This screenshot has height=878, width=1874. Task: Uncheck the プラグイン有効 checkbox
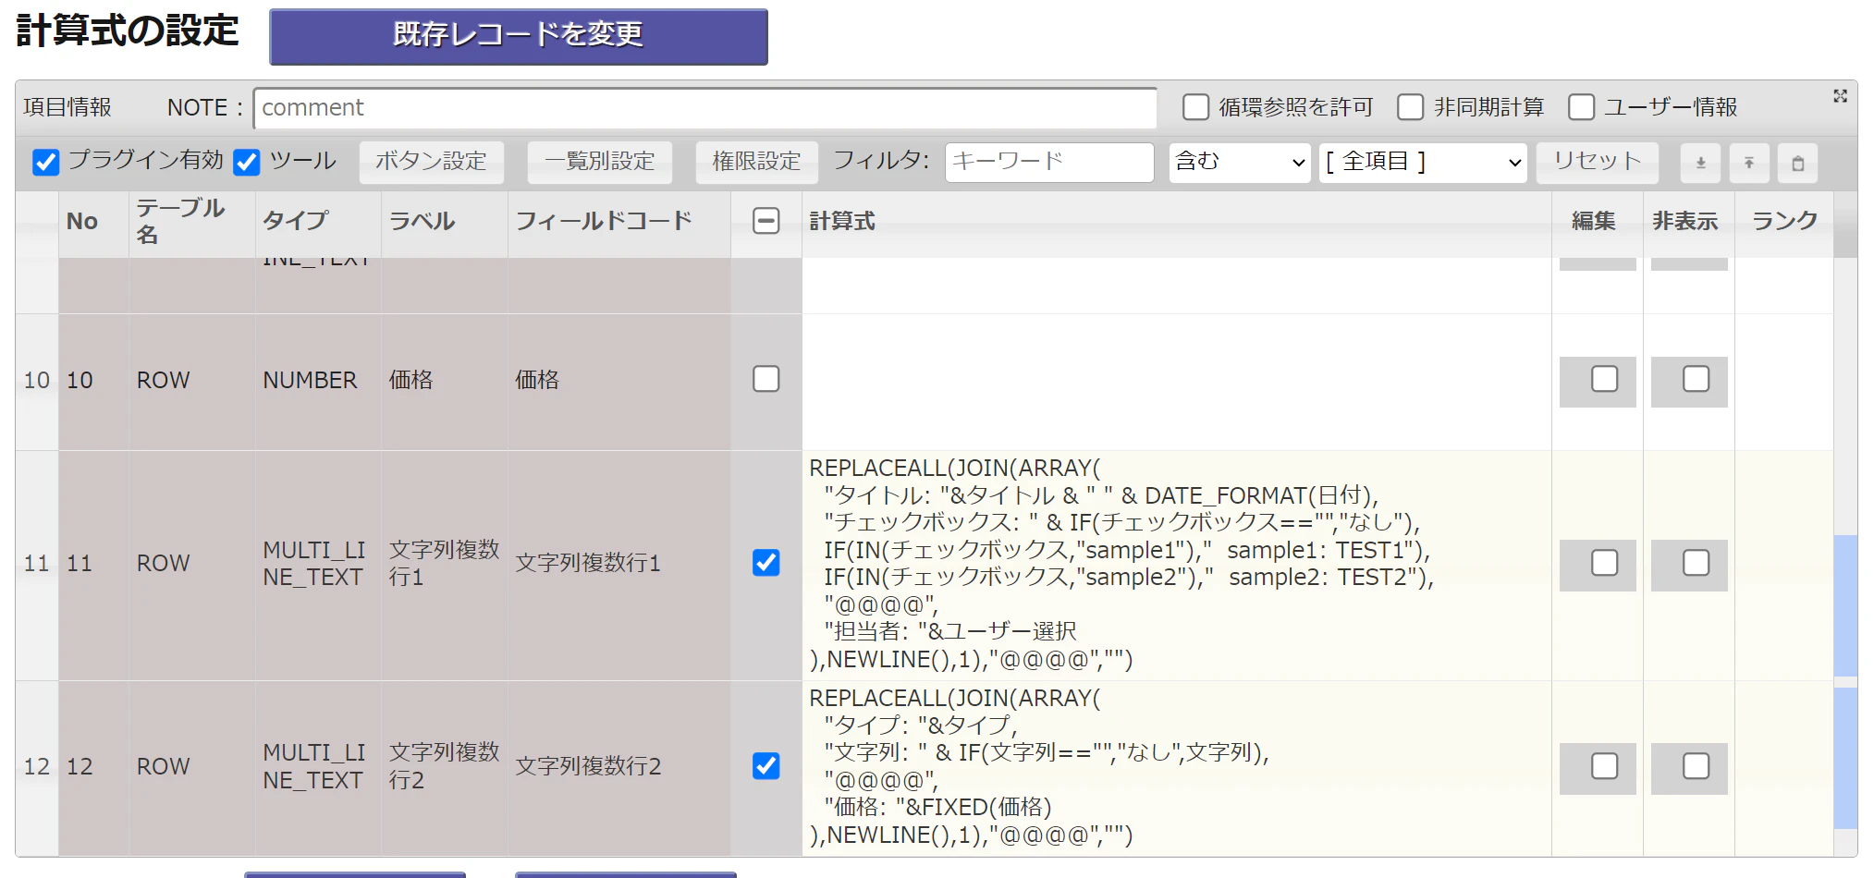pos(46,163)
